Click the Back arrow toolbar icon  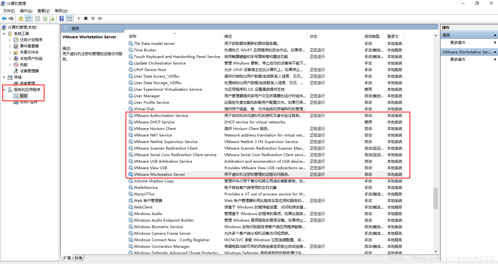click(4, 18)
